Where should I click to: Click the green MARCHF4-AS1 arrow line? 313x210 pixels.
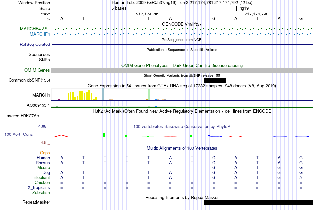coord(182,29)
